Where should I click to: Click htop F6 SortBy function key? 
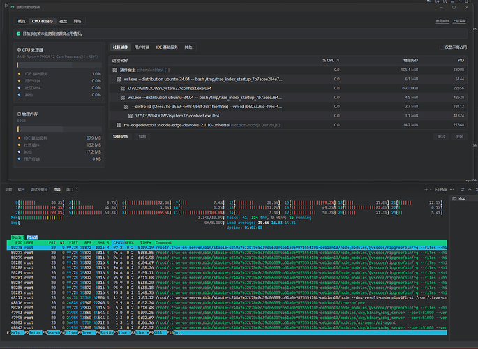click(x=105, y=332)
